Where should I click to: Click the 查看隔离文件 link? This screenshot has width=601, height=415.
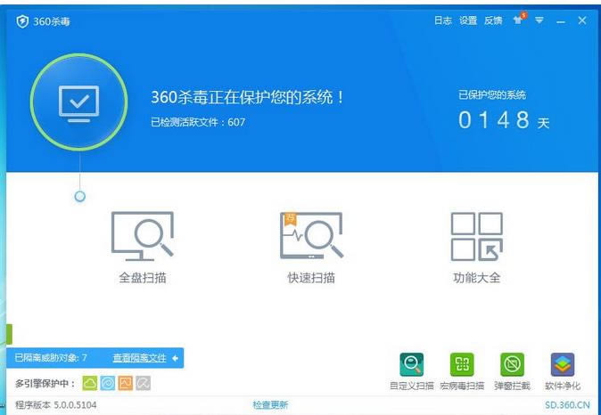(139, 358)
